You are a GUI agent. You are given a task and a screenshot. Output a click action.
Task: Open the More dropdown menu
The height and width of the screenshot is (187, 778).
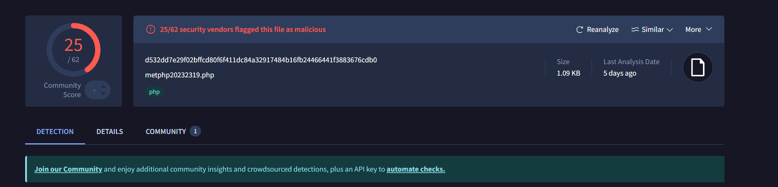[698, 29]
